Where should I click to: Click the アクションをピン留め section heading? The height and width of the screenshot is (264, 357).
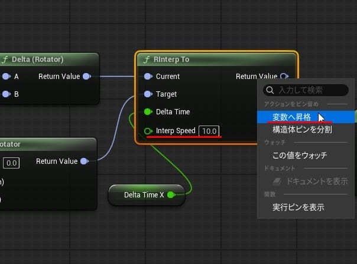tap(291, 104)
